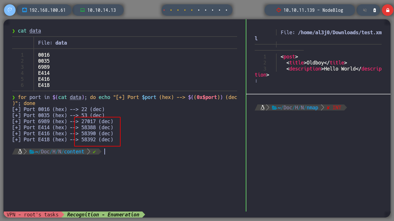This screenshot has height=221, width=394.
Task: Click the ~/Doc/H/N/content path segment
Action: tap(60, 152)
